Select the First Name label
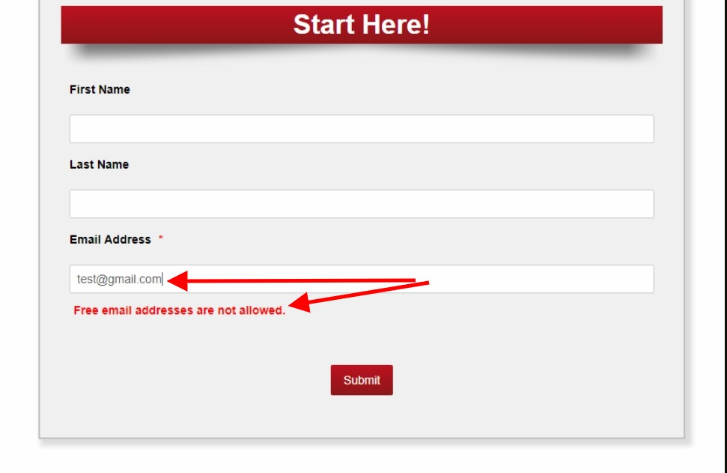This screenshot has width=727, height=473. [x=100, y=90]
